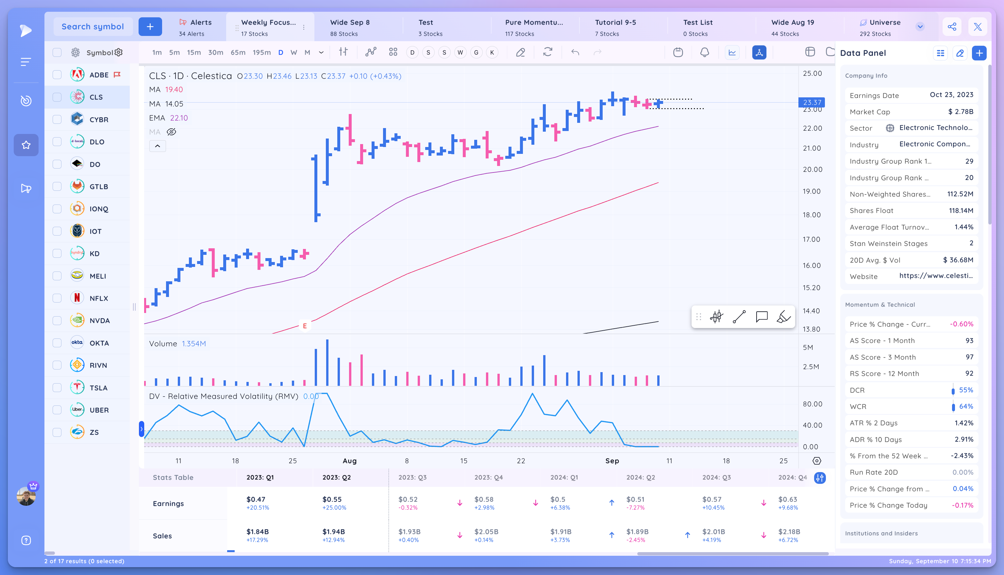The width and height of the screenshot is (1004, 575).
Task: Open the Wide Sep 8 watchlist tab
Action: [x=350, y=27]
